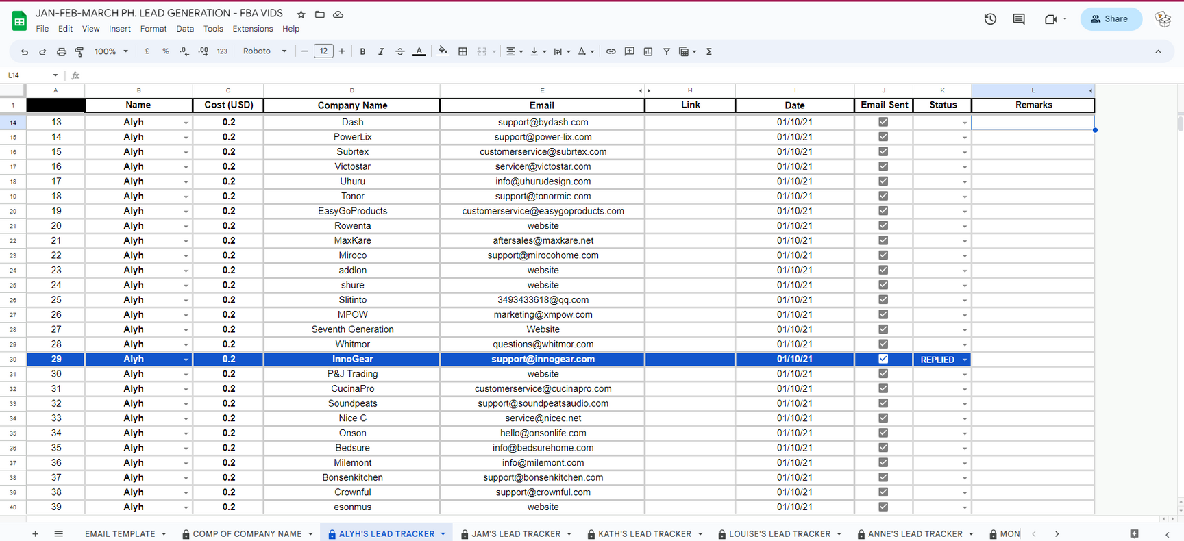1184x541 pixels.
Task: Open the File menu
Action: [42, 29]
